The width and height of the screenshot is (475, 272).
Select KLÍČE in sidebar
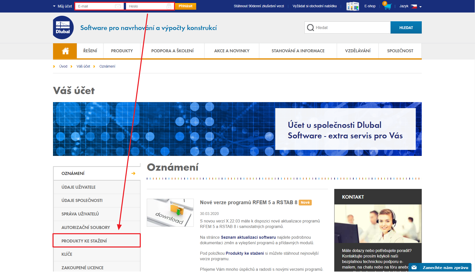coord(97,254)
